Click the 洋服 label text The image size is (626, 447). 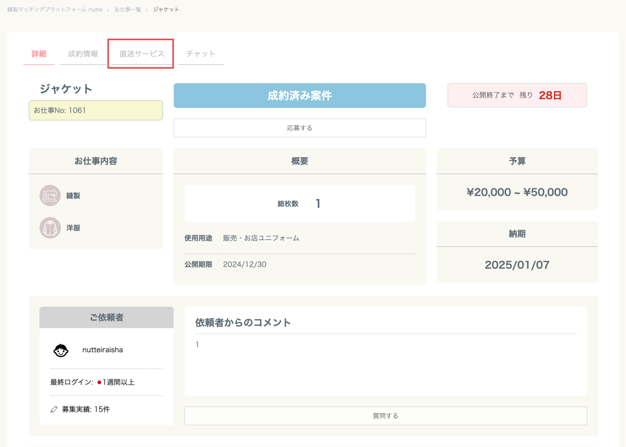[x=73, y=228]
